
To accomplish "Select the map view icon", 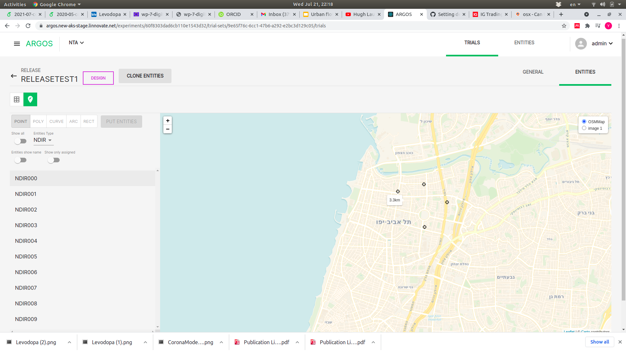I will 30,99.
